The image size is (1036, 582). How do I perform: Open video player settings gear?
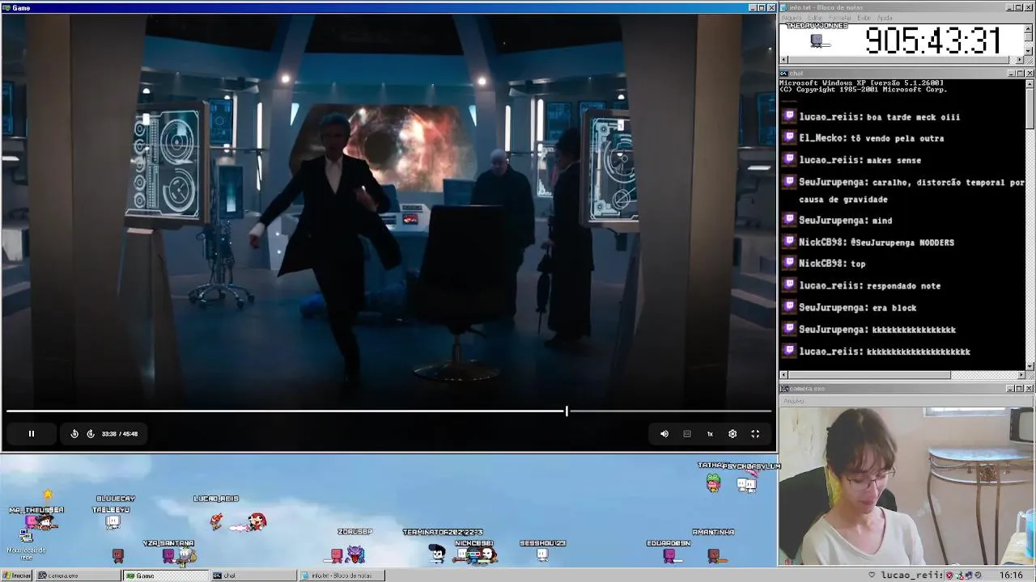(732, 434)
